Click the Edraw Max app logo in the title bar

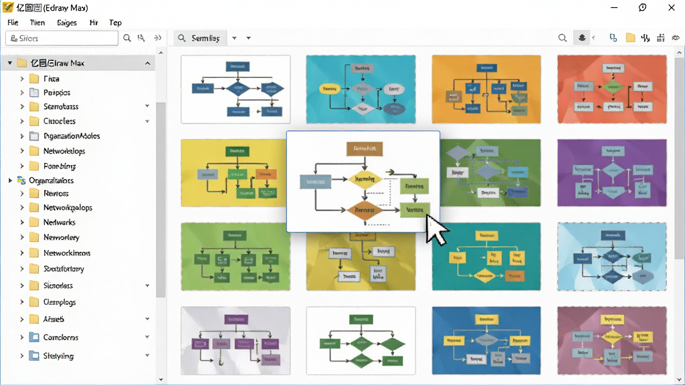(8, 7)
